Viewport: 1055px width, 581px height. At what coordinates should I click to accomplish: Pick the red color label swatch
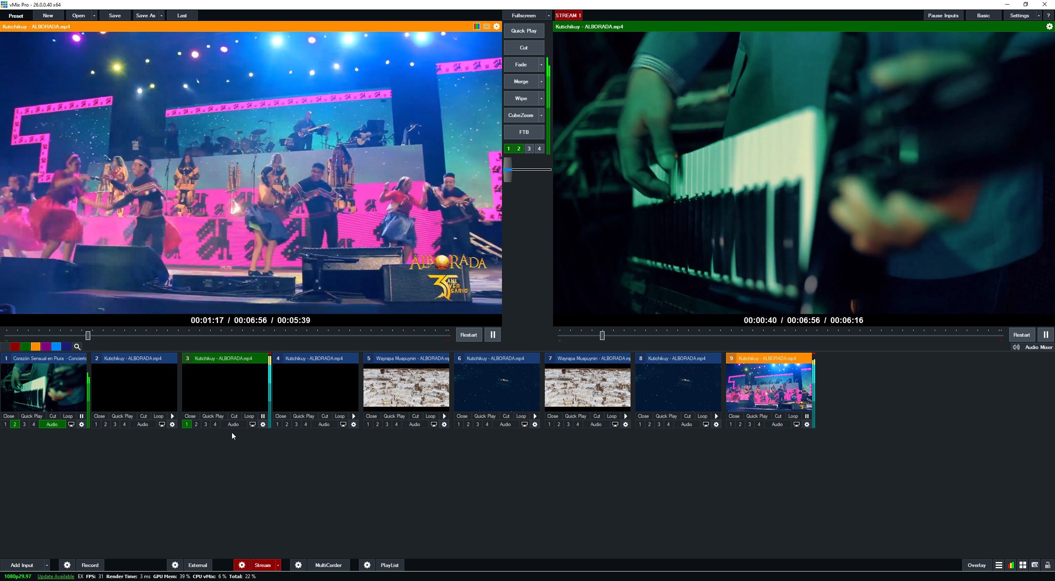(15, 347)
